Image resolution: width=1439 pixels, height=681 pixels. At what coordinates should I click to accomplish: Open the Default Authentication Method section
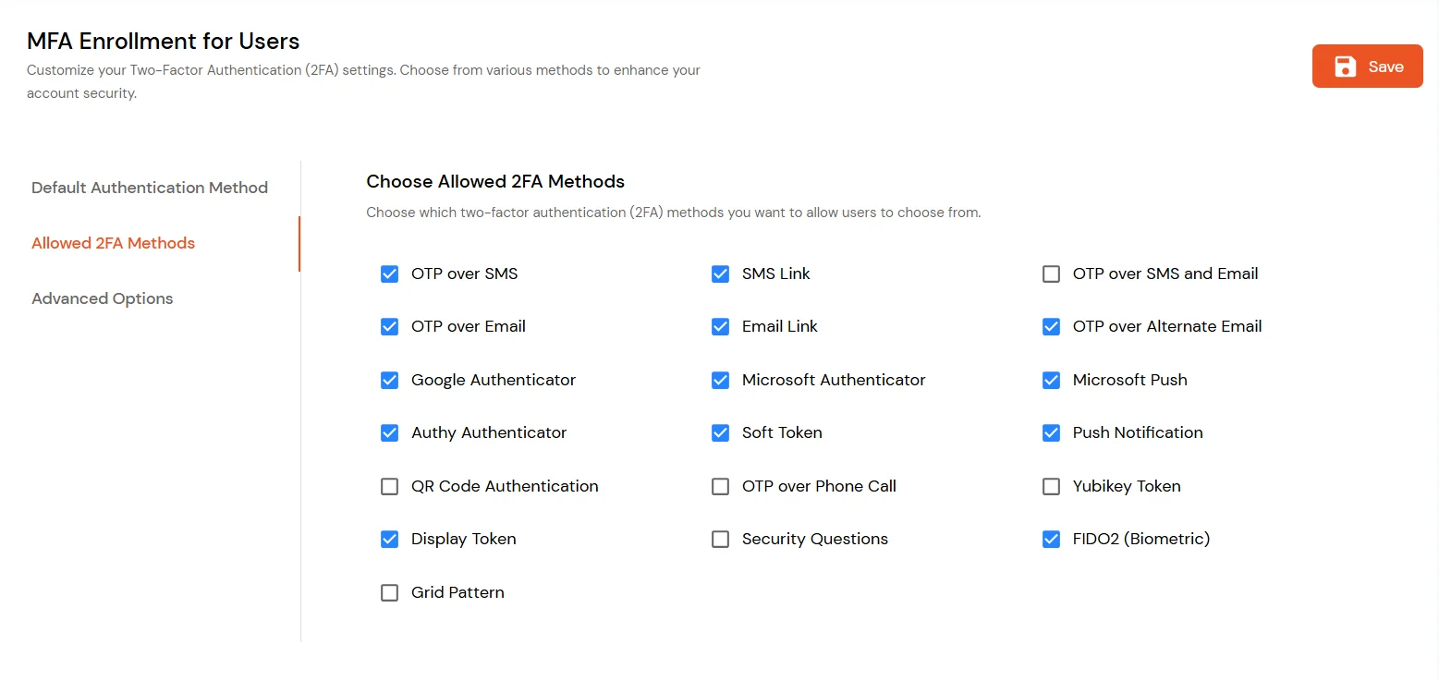tap(149, 188)
